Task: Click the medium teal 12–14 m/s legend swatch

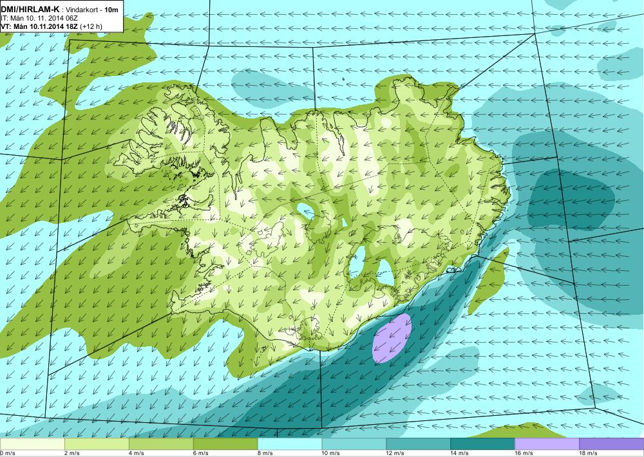Action: 418,444
